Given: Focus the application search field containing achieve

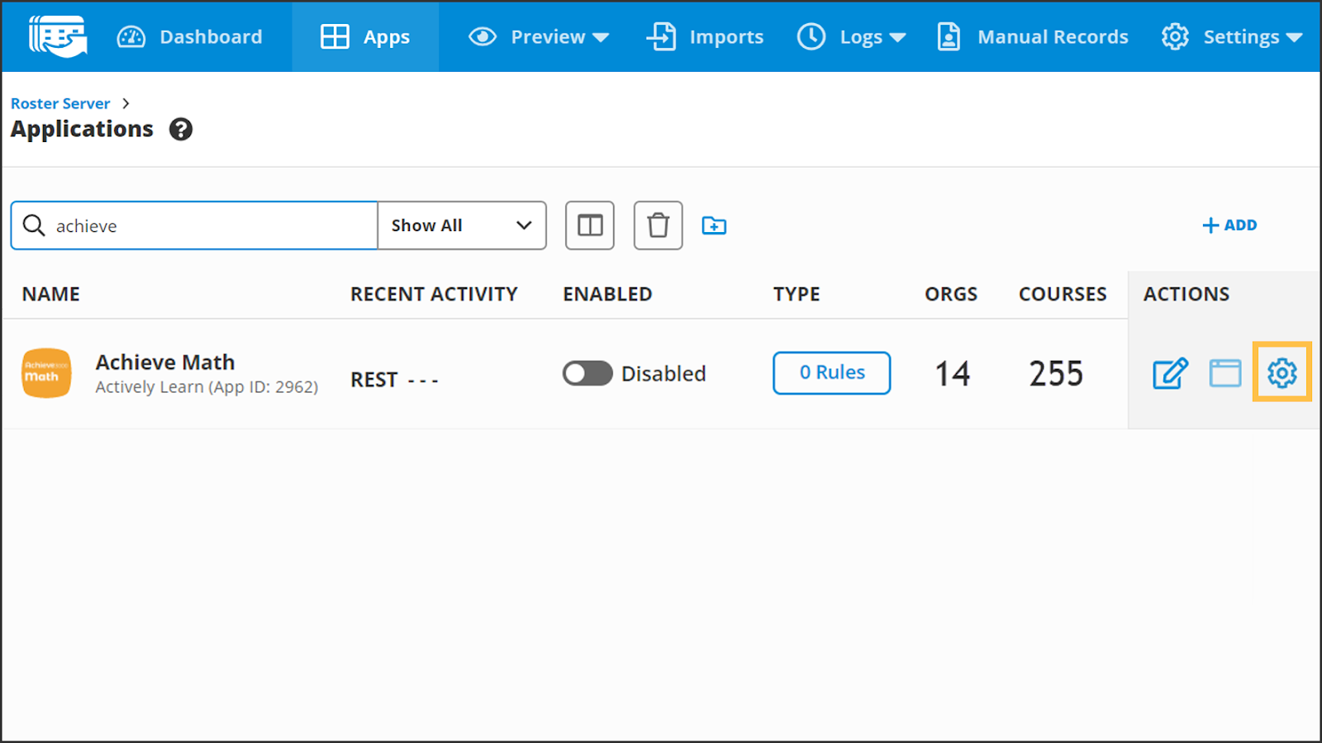Looking at the screenshot, I should [194, 225].
